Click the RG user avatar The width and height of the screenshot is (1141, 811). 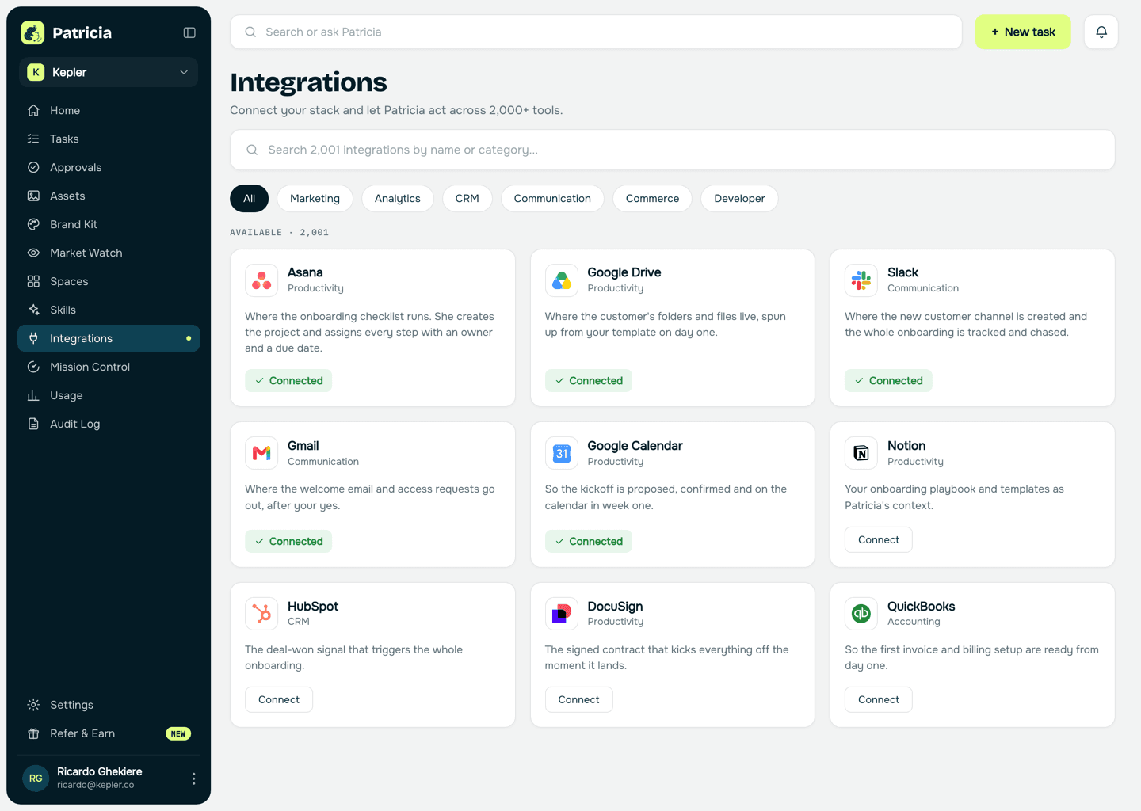(36, 779)
